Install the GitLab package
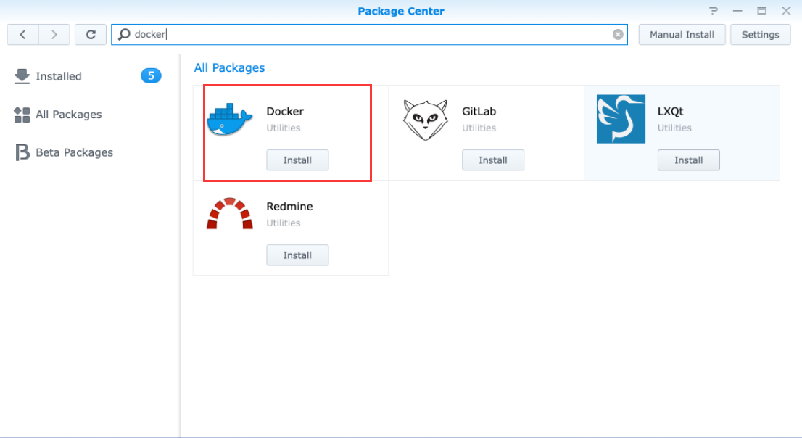Image resolution: width=802 pixels, height=438 pixels. tap(493, 160)
